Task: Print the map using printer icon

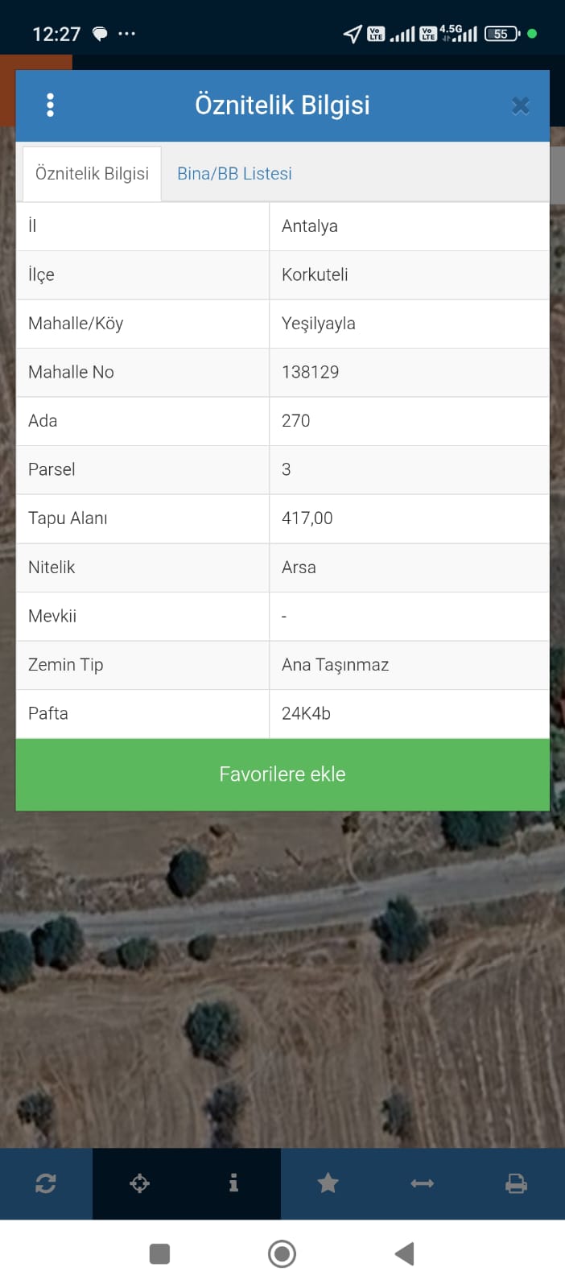Action: point(516,1183)
